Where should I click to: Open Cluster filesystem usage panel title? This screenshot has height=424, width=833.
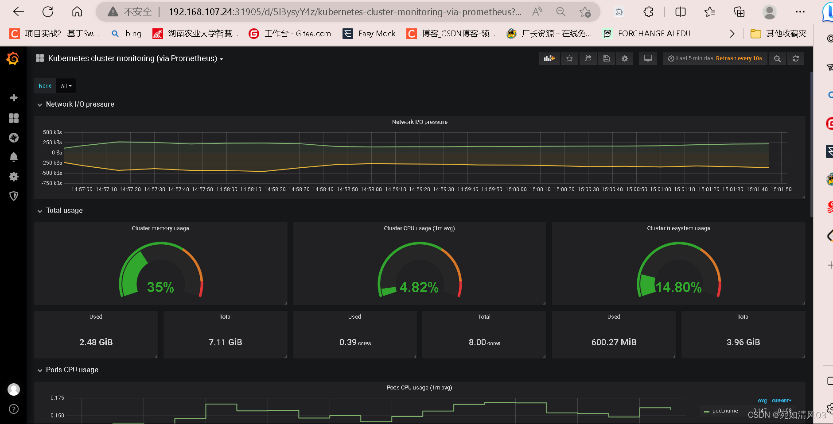point(678,228)
